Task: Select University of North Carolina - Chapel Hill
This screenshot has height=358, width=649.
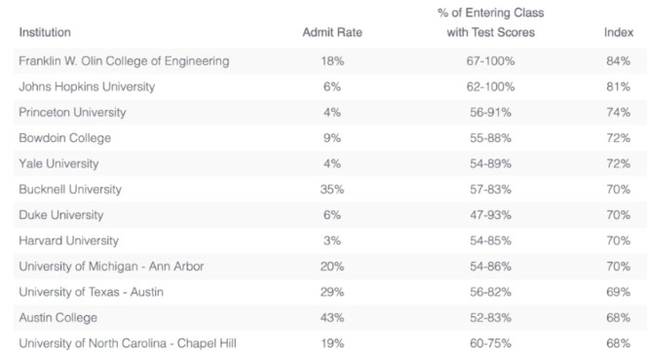Action: 128,343
